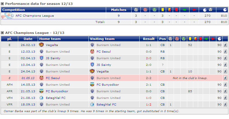
Task: Click FC Seoul crest in the 12.03.13 row
Action: [x=92, y=51]
